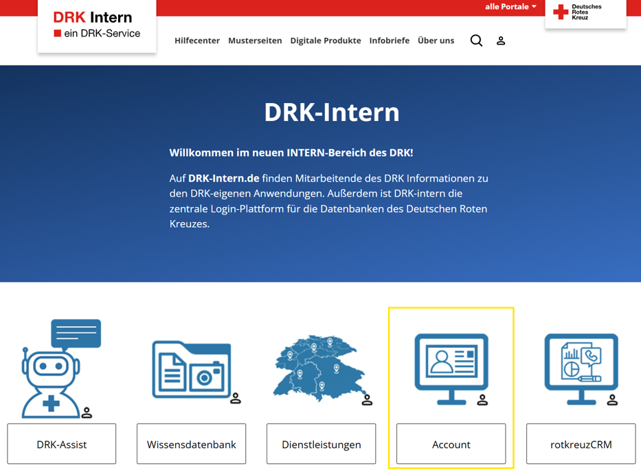Click the DRK-Intern main heading
Viewport: 641px width, 473px height.
click(332, 112)
